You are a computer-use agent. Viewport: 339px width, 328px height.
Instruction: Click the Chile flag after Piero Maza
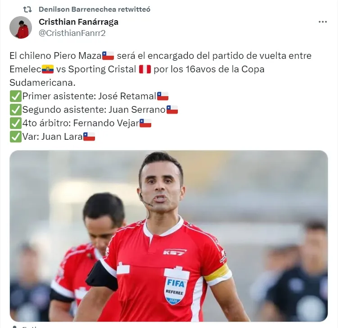108,56
